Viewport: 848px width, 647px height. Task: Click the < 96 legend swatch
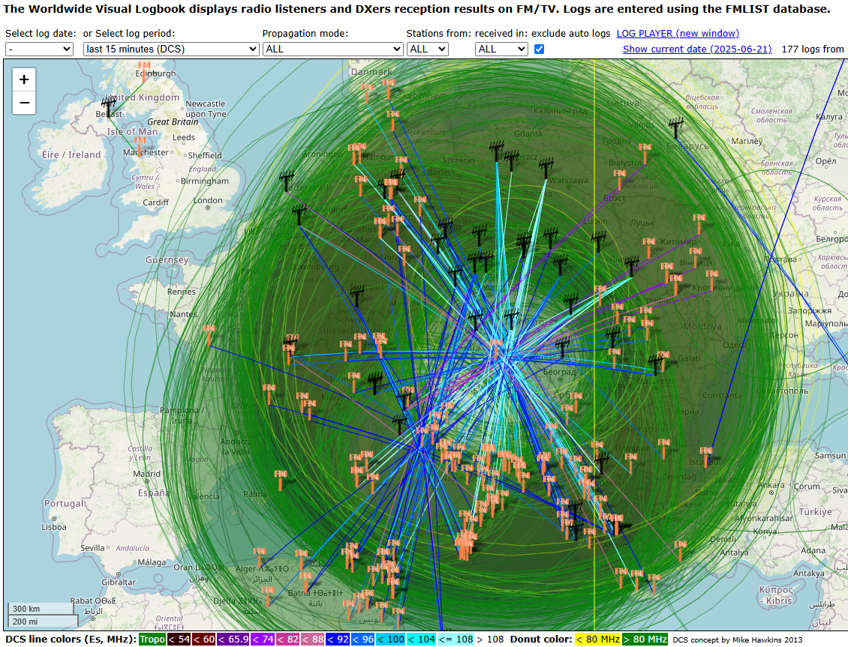363,640
